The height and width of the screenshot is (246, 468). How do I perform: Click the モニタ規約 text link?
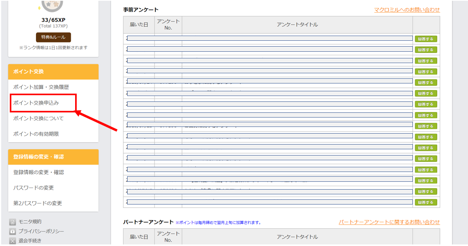click(30, 222)
